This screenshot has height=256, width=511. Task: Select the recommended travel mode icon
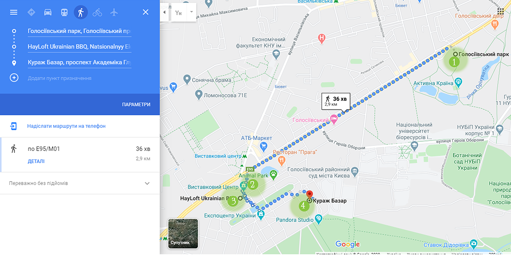point(31,12)
